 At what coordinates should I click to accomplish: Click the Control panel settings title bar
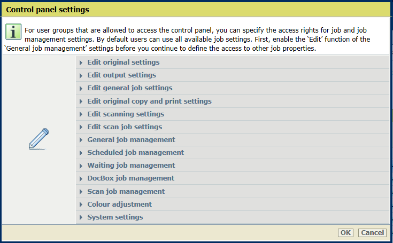(197, 10)
